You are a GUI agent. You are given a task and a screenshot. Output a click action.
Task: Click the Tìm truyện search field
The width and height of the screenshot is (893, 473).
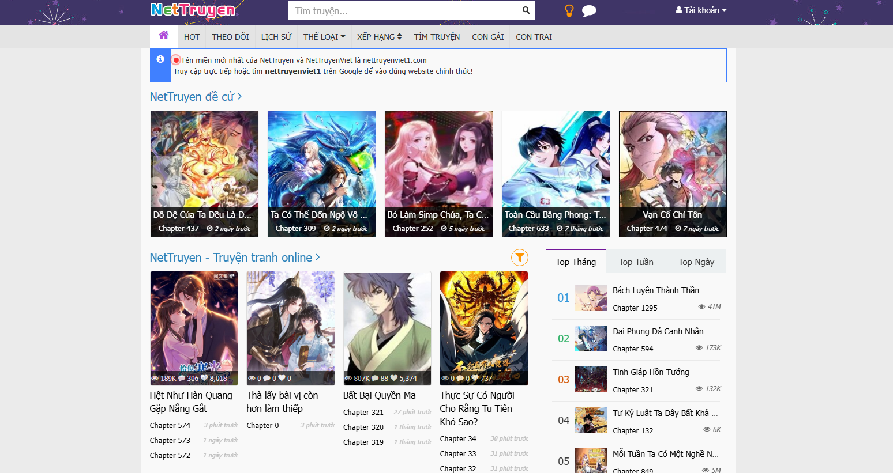404,11
